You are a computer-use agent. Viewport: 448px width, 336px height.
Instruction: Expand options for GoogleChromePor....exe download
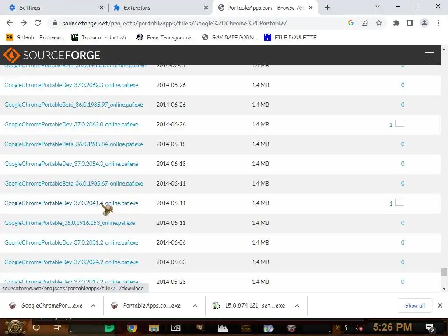[x=93, y=306]
